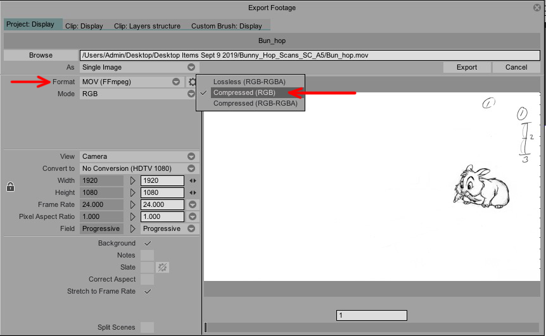The width and height of the screenshot is (546, 336).
Task: Adjust the Width value stepper arrows
Action: 193,180
